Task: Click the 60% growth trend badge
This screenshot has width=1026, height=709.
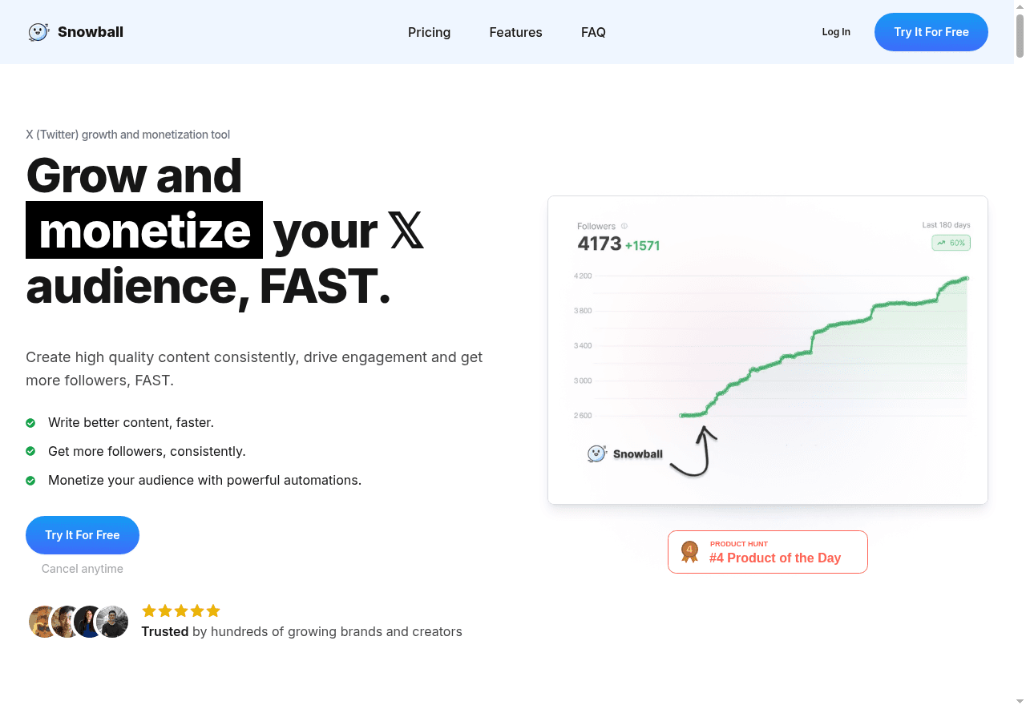Action: pyautogui.click(x=951, y=243)
